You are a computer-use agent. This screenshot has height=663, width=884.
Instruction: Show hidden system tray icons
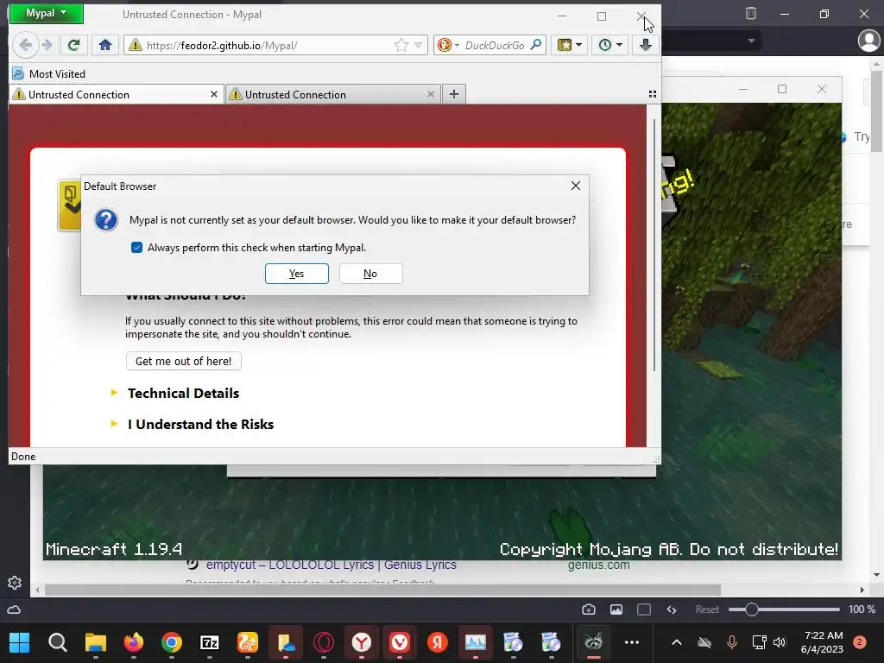[677, 642]
